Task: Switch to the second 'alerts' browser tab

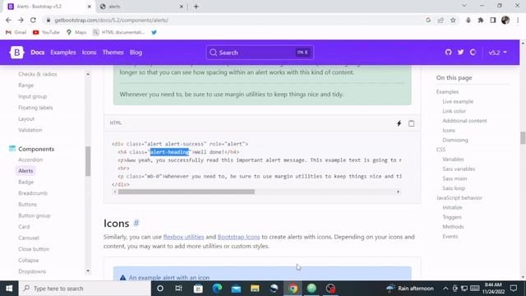Action: pyautogui.click(x=141, y=7)
